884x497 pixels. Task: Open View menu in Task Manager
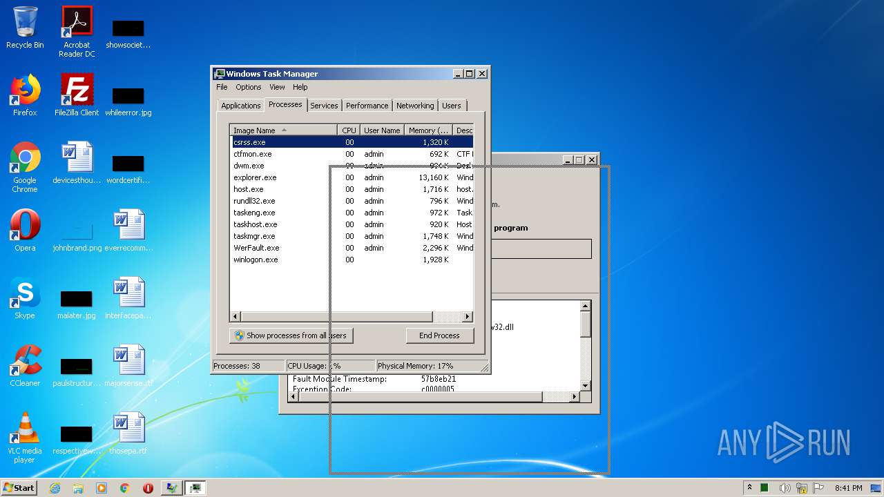(x=277, y=87)
